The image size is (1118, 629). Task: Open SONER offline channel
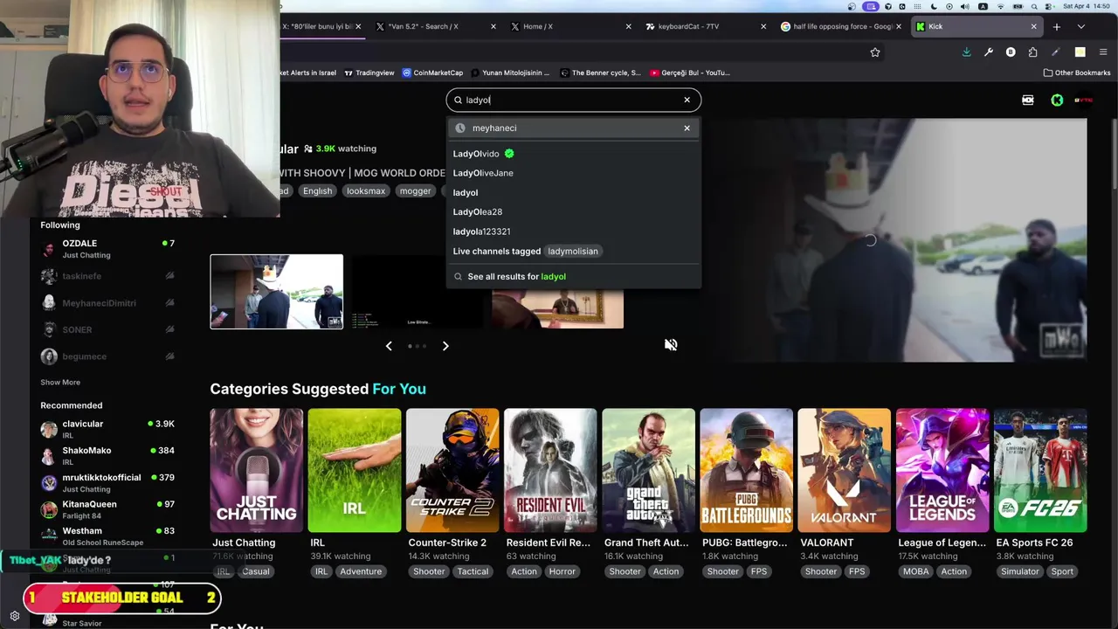[107, 329]
